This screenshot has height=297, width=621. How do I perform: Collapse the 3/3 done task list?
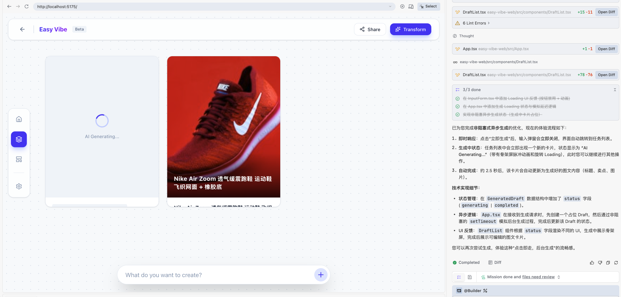click(x=615, y=90)
